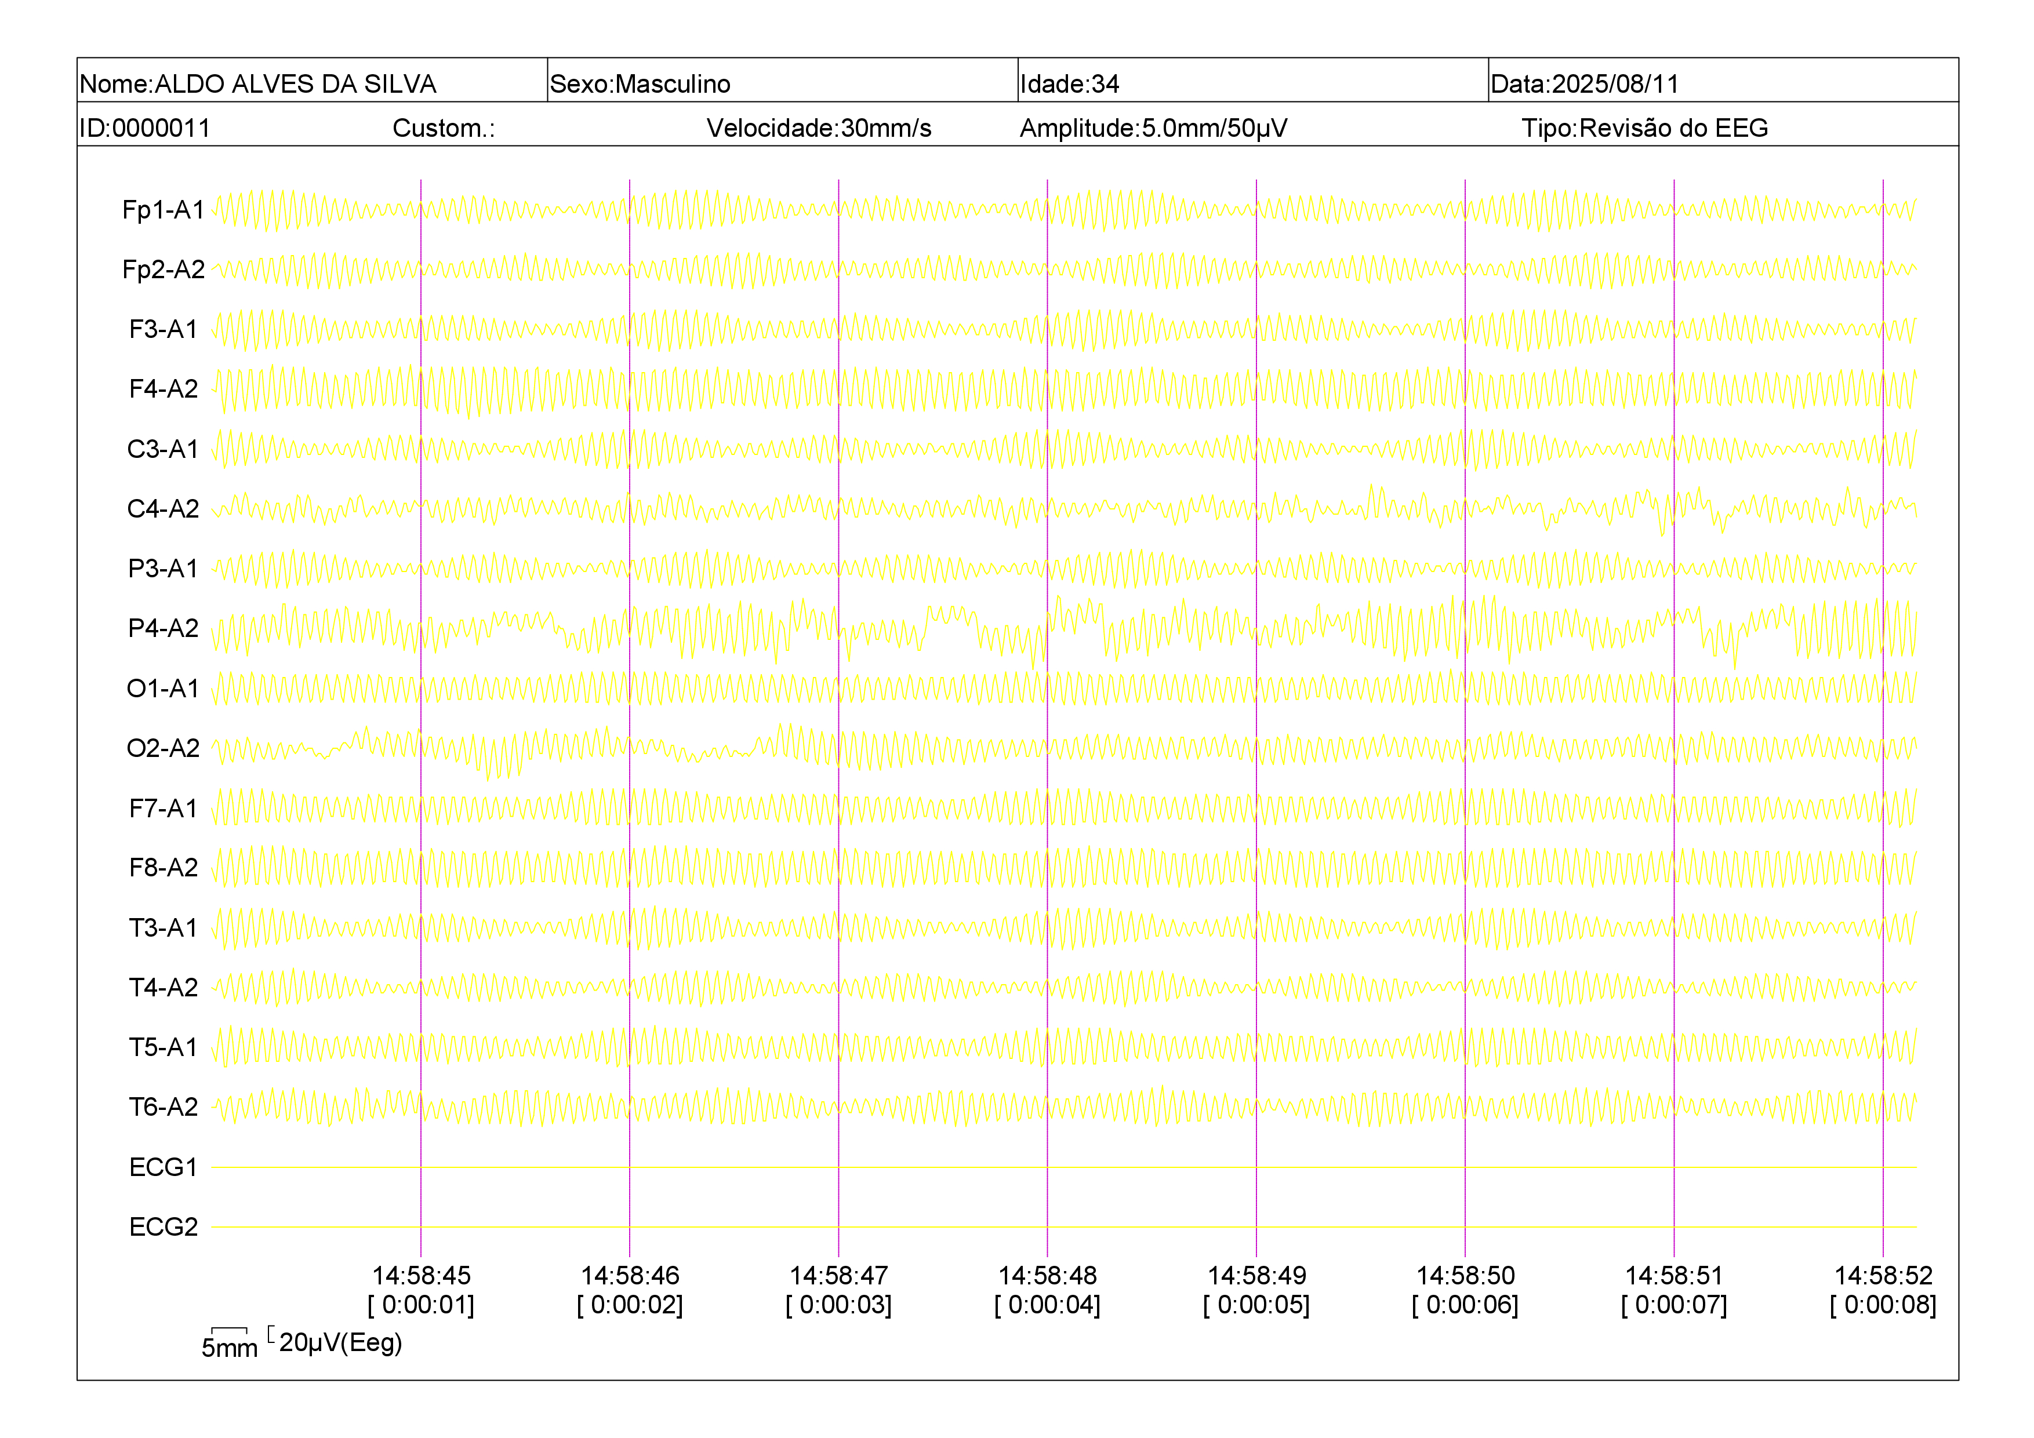Viewport: 2034px width, 1438px height.
Task: Click the elapsed time '[ 0:00:04]'
Action: [1047, 1304]
